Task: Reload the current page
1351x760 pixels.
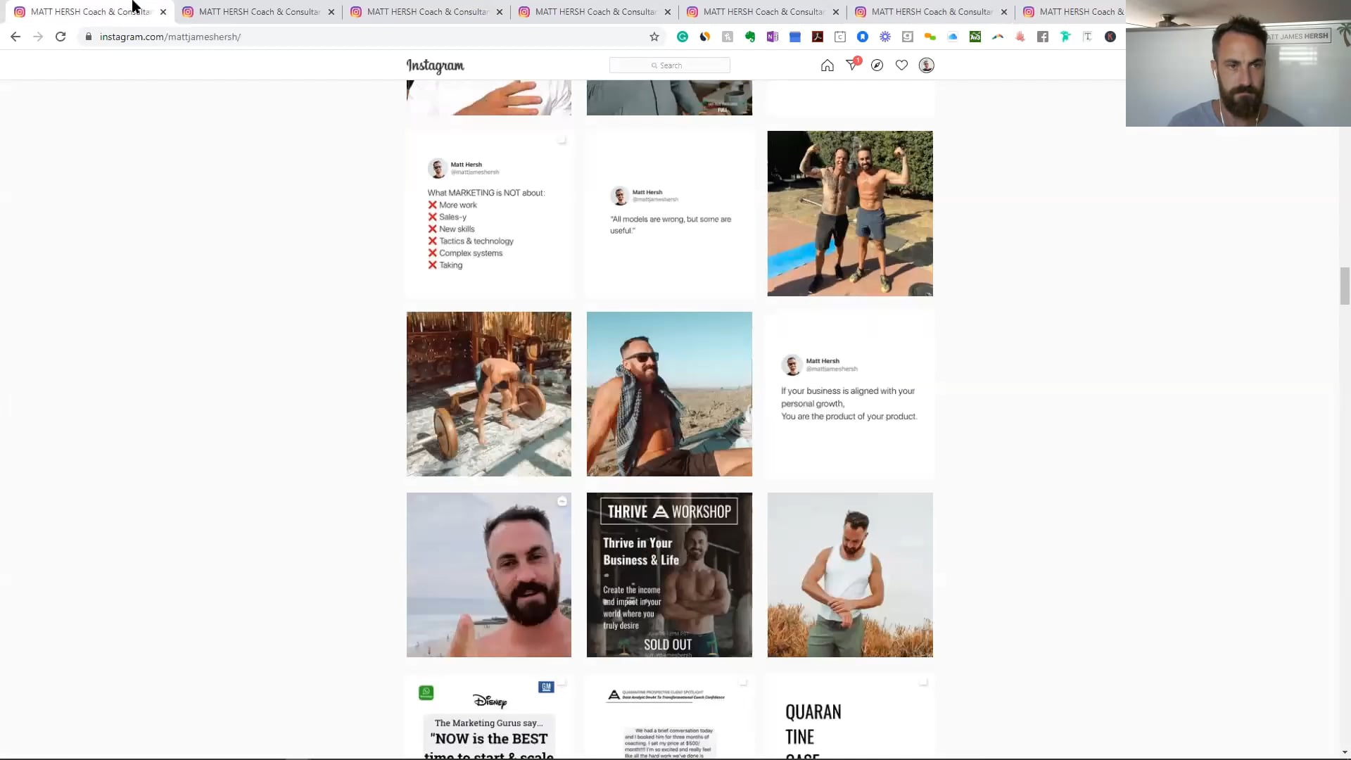Action: pyautogui.click(x=61, y=37)
